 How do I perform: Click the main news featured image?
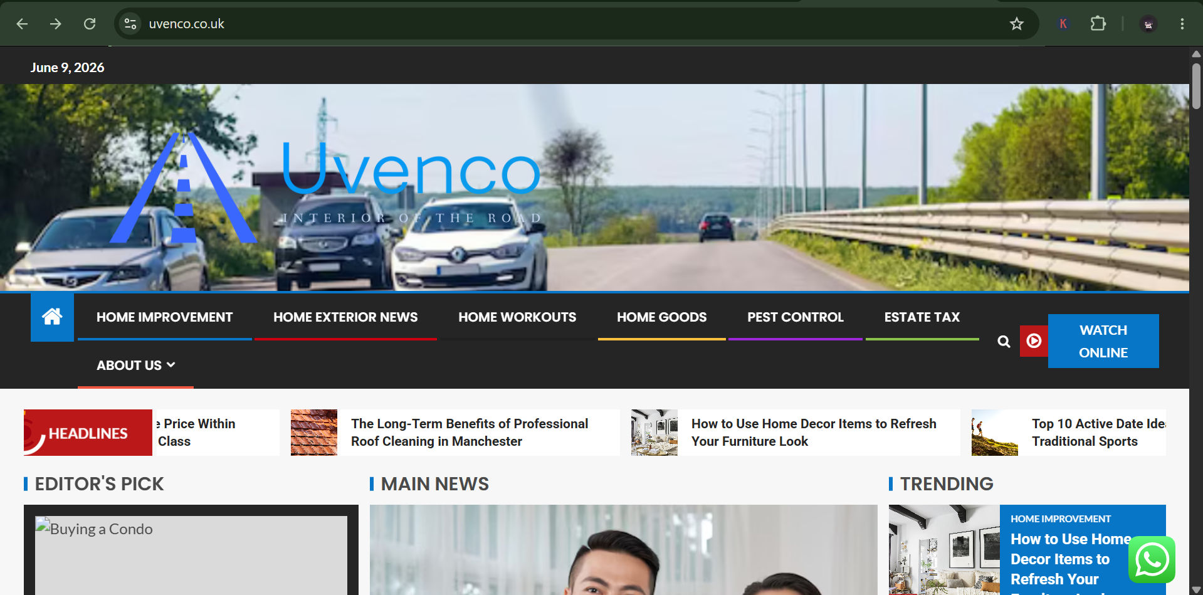[624, 550]
